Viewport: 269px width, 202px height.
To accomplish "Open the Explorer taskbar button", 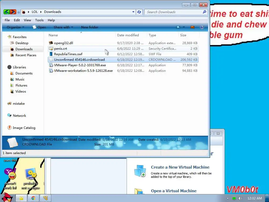I will tap(21, 198).
